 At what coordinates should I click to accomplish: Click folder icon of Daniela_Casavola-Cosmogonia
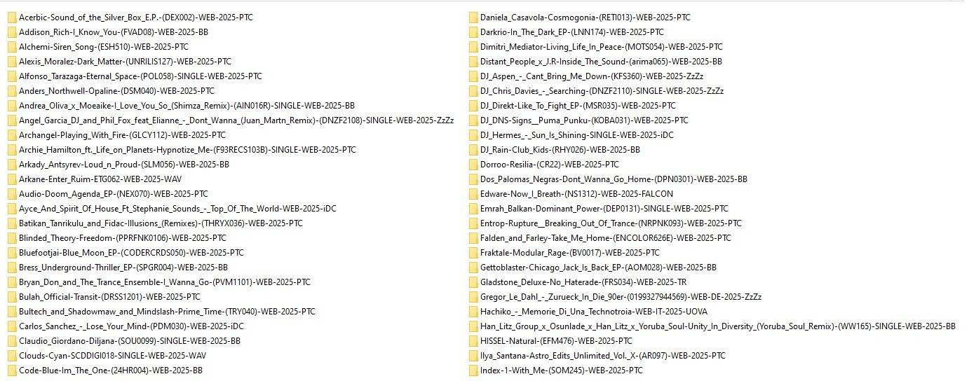click(x=473, y=18)
